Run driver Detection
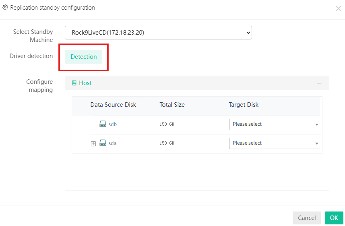 pyautogui.click(x=84, y=57)
